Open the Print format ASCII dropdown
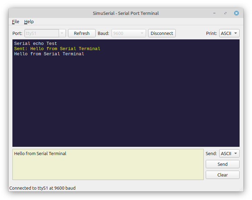Viewport: 252px width, 200px height. [229, 33]
